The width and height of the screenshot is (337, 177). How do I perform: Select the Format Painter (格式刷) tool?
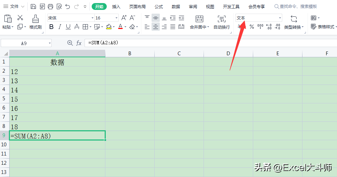click(36, 22)
